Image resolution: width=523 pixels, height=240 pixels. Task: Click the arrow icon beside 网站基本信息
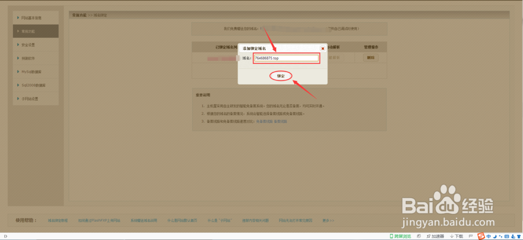(x=18, y=18)
